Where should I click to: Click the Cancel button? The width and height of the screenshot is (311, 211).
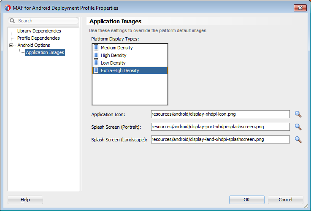point(285,200)
